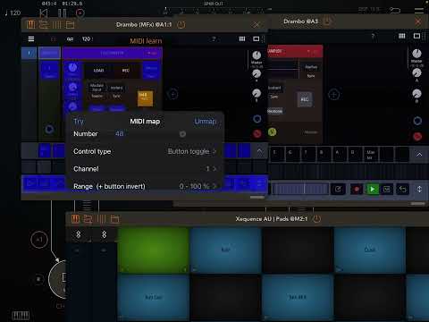The image size is (429, 322).
Task: Click the AUM main record button
Action: (80, 13)
